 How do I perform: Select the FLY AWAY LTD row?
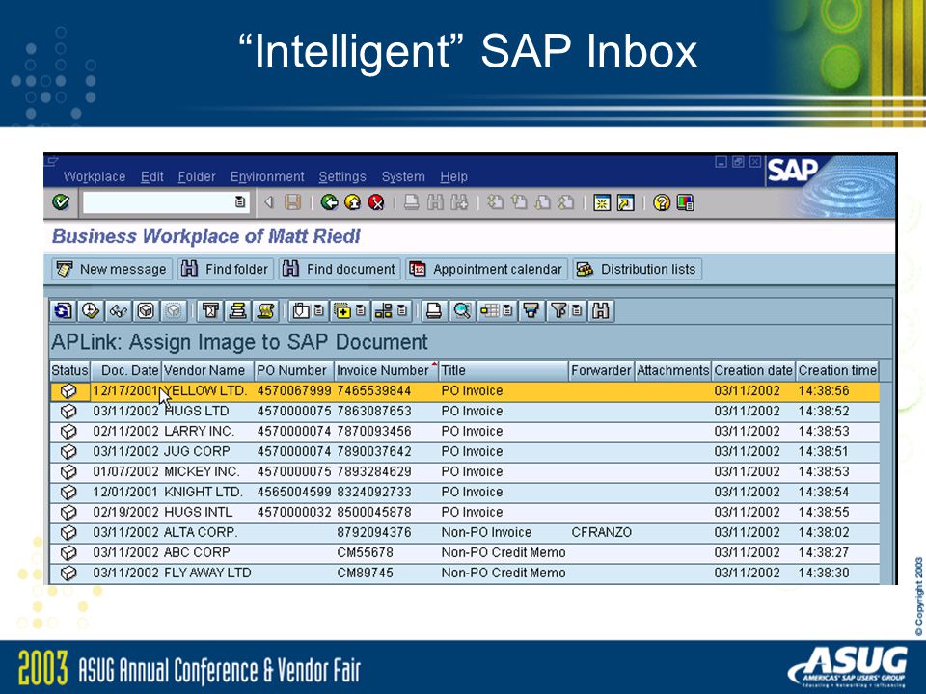click(x=465, y=573)
